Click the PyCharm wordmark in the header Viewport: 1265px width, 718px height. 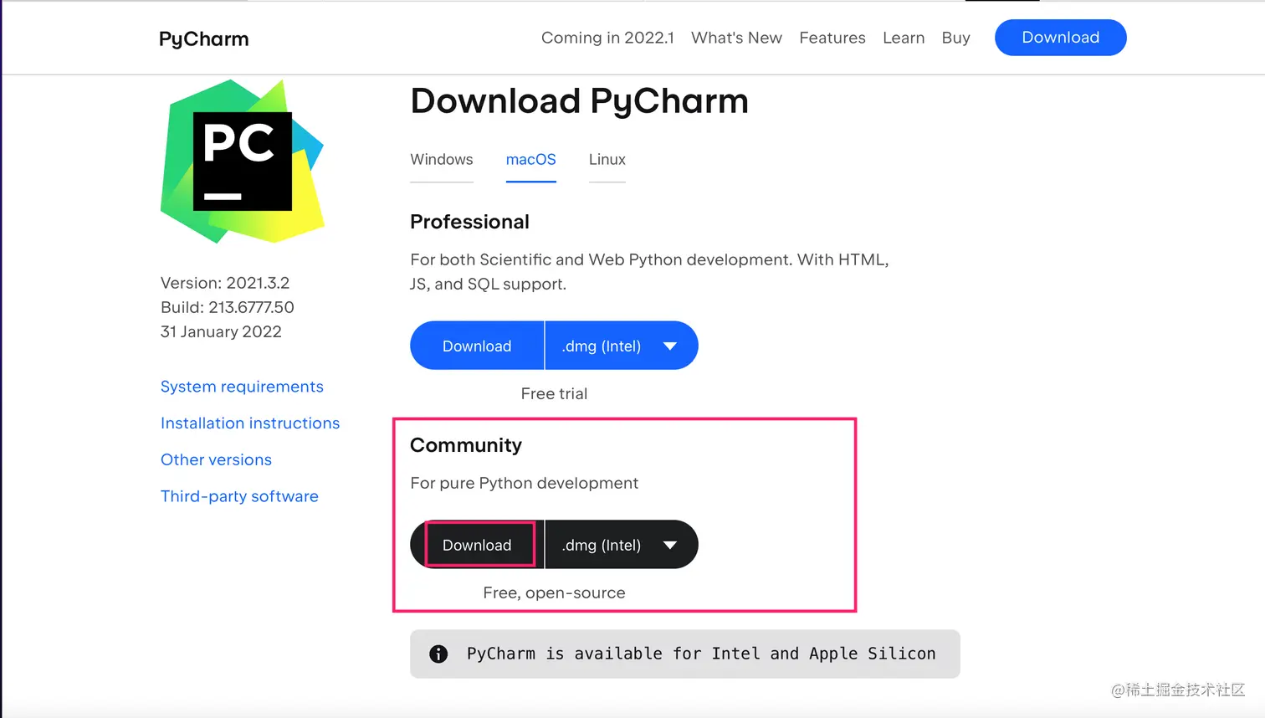203,39
